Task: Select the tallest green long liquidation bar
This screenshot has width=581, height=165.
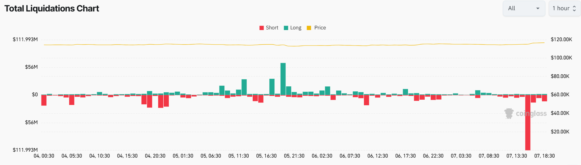Action: 283,79
